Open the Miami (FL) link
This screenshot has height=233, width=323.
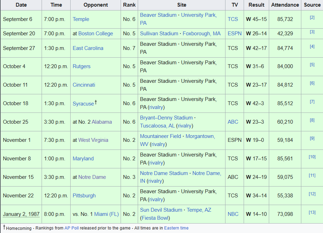[107, 214]
